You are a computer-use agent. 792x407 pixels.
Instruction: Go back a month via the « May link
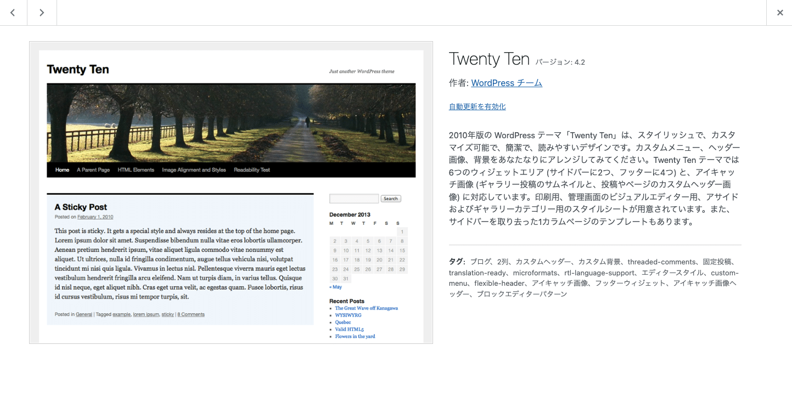coord(335,286)
